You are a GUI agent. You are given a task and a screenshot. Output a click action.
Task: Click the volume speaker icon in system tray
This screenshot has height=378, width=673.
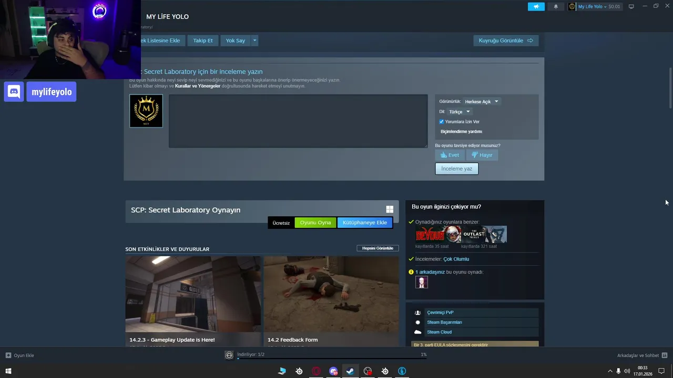pos(627,371)
